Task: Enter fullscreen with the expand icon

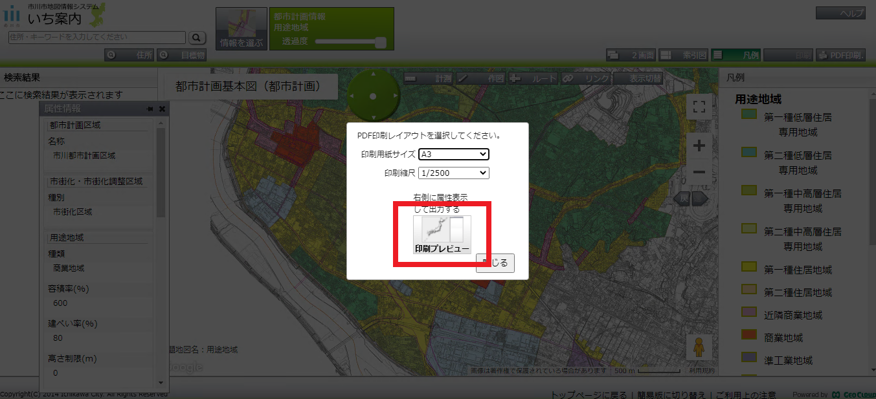Action: click(x=698, y=107)
